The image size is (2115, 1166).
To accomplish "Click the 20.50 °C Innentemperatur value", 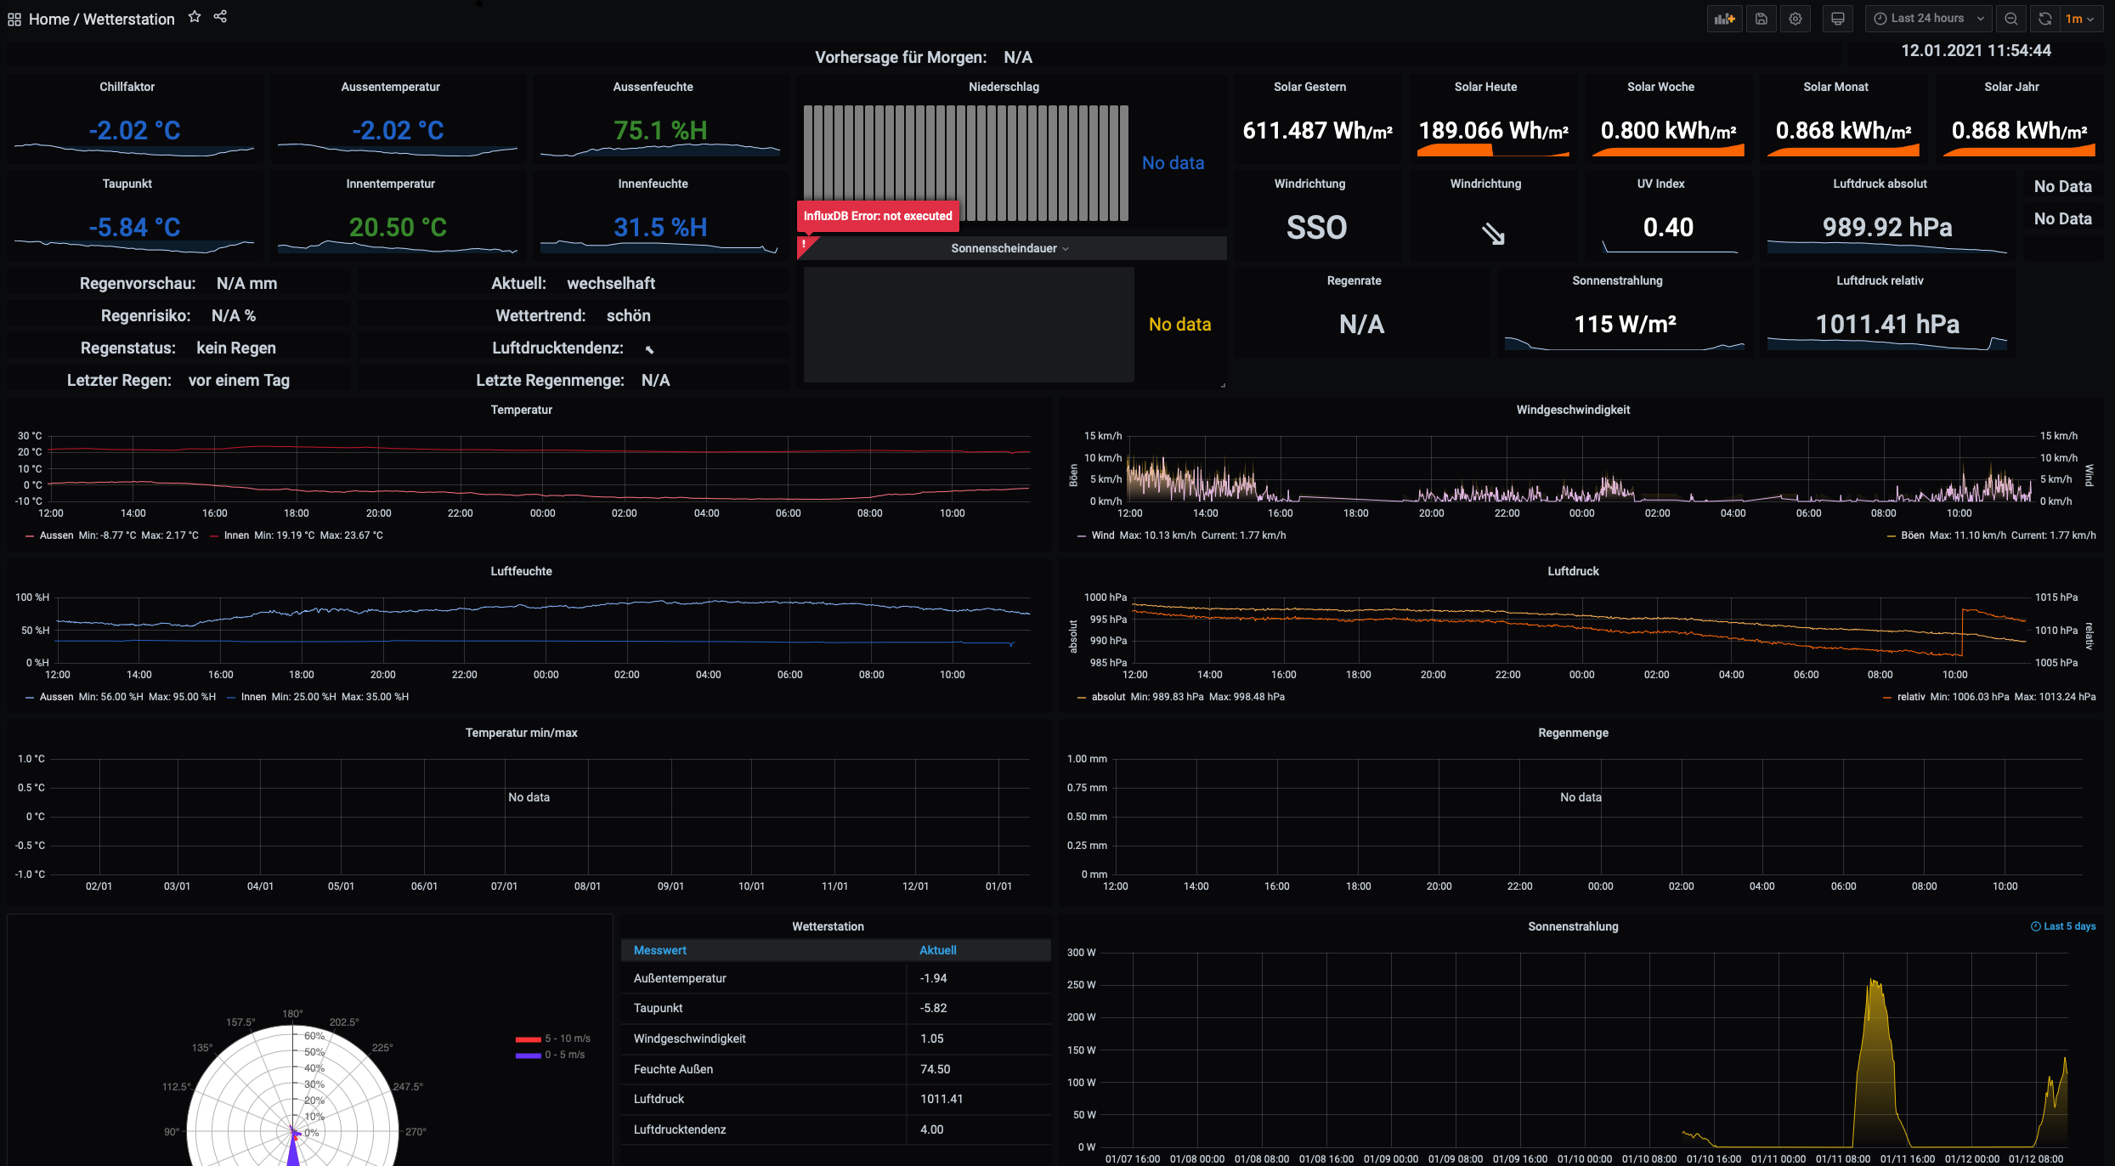I will [398, 228].
